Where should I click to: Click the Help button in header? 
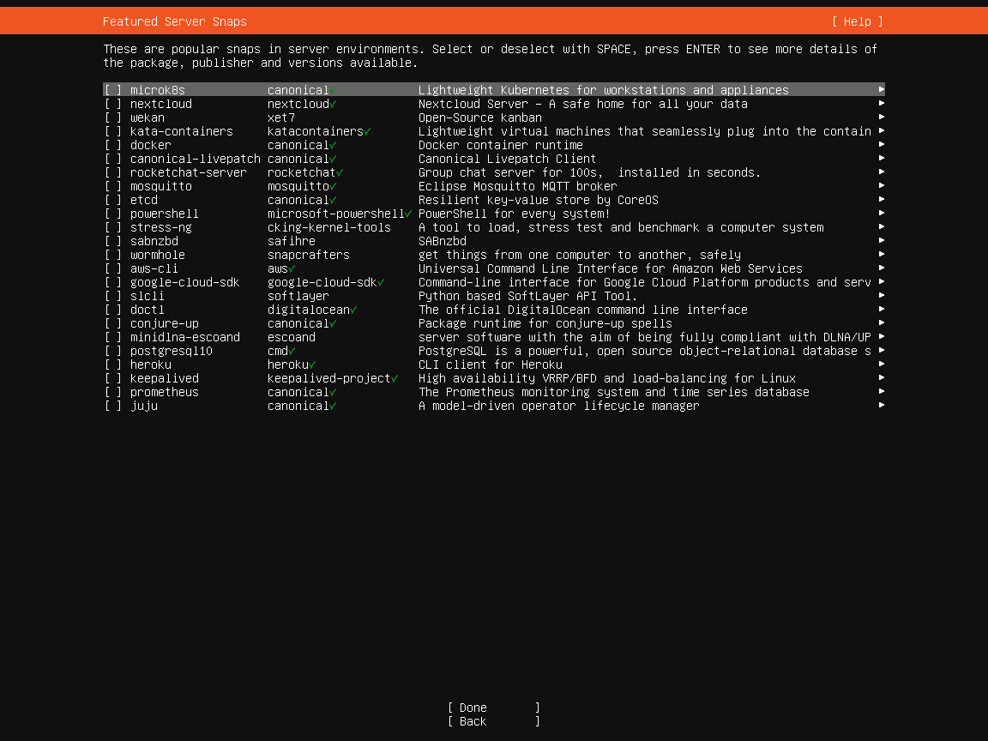[857, 21]
